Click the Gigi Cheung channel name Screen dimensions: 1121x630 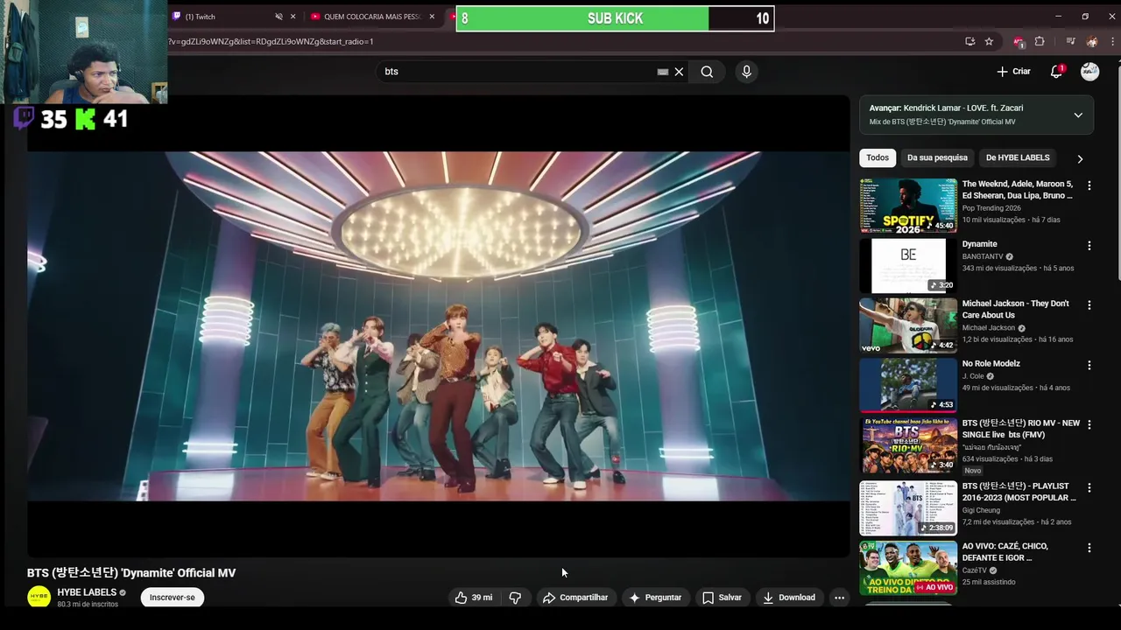pos(982,510)
